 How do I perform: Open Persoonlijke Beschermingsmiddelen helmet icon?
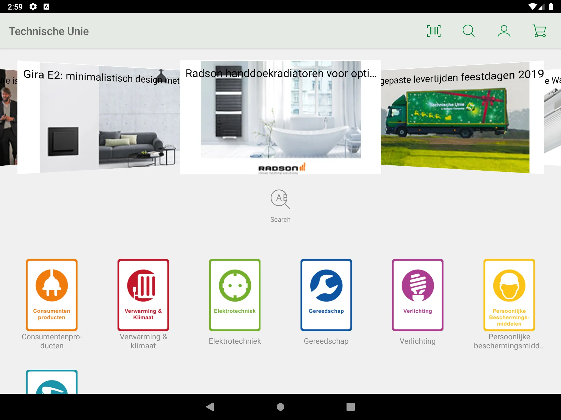click(x=509, y=295)
